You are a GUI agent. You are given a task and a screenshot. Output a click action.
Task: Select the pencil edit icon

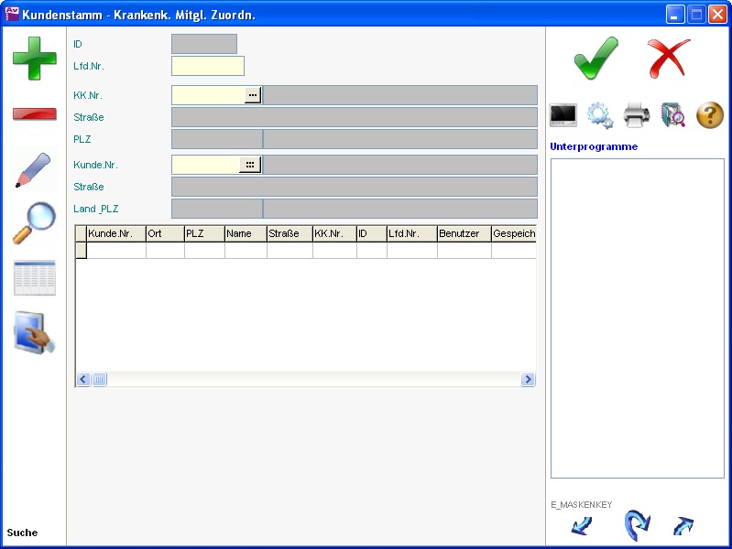[34, 170]
